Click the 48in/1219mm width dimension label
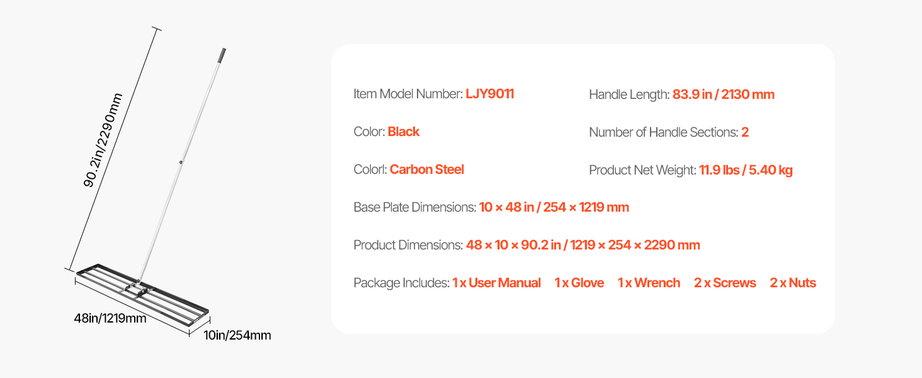 coord(110,318)
